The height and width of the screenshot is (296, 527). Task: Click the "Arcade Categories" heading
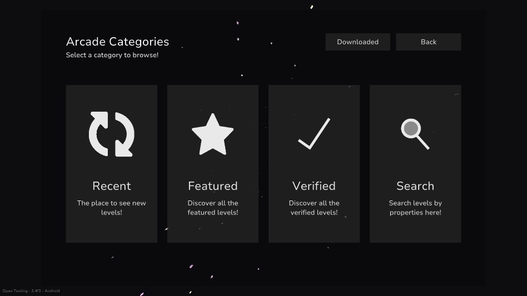coord(117,42)
